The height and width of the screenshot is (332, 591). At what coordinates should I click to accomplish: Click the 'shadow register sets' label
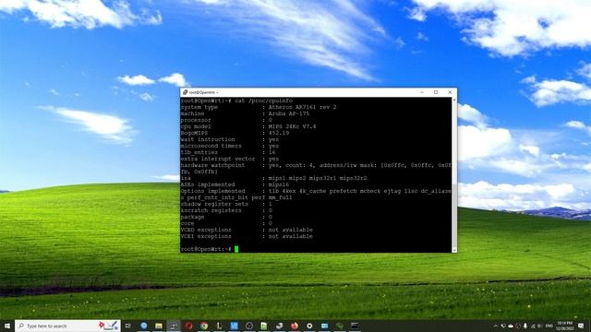(214, 204)
